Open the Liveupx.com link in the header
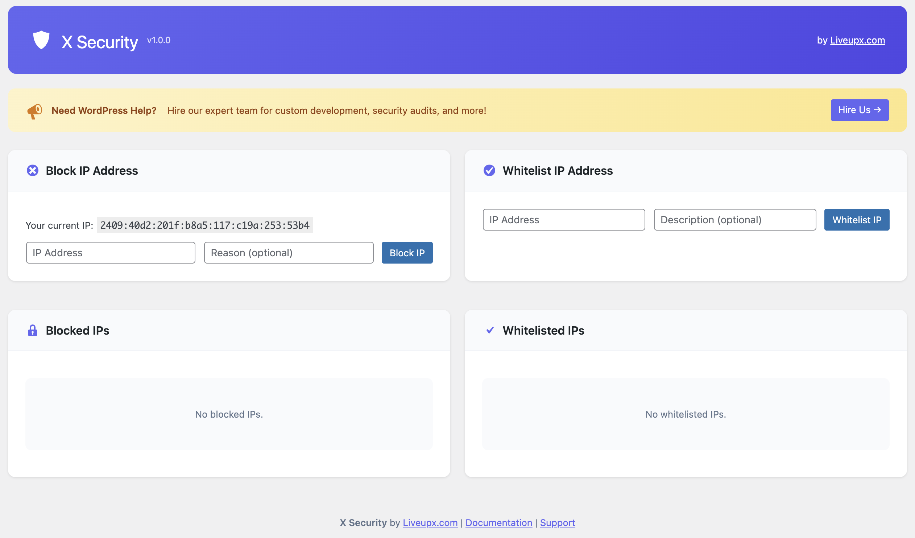 click(858, 40)
